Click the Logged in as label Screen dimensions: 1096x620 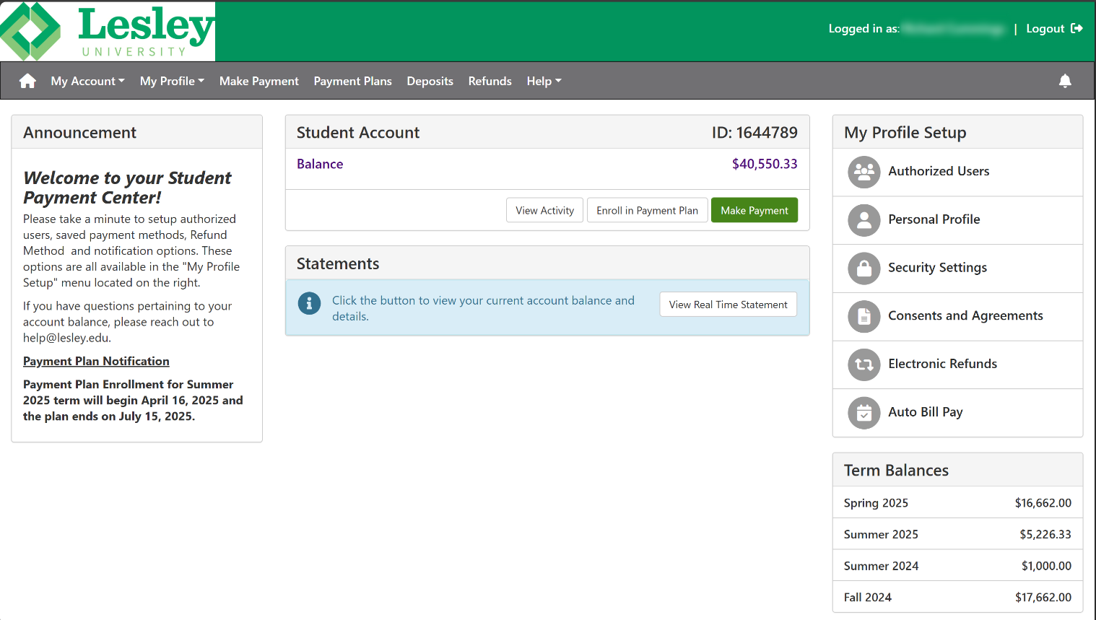[864, 29]
